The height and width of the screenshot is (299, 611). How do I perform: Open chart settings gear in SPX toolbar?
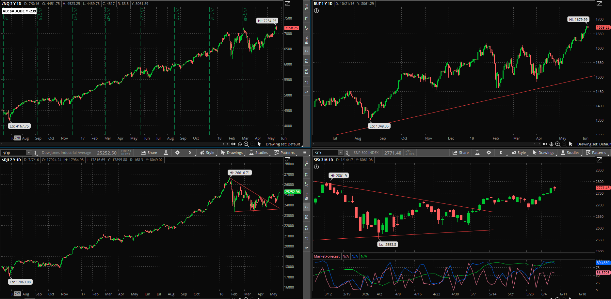[x=489, y=153]
